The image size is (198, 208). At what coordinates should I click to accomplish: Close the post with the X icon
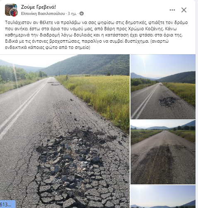(x=184, y=10)
